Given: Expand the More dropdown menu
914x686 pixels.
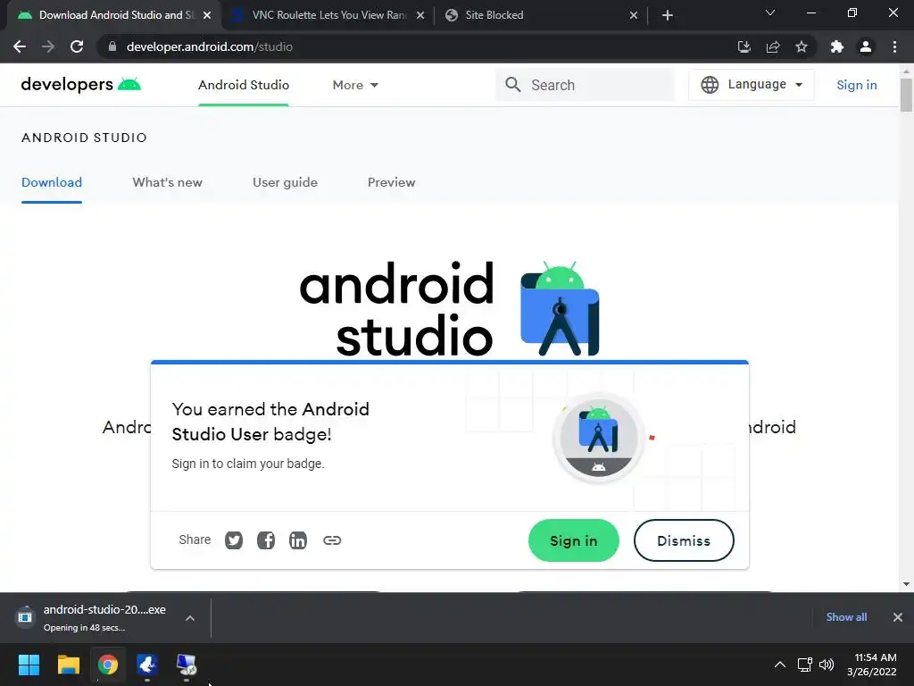Looking at the screenshot, I should (x=355, y=85).
